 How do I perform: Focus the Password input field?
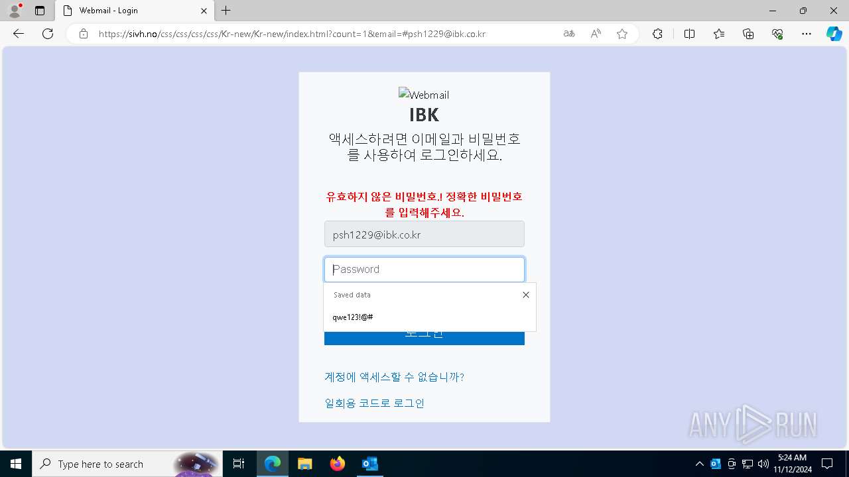pos(424,270)
